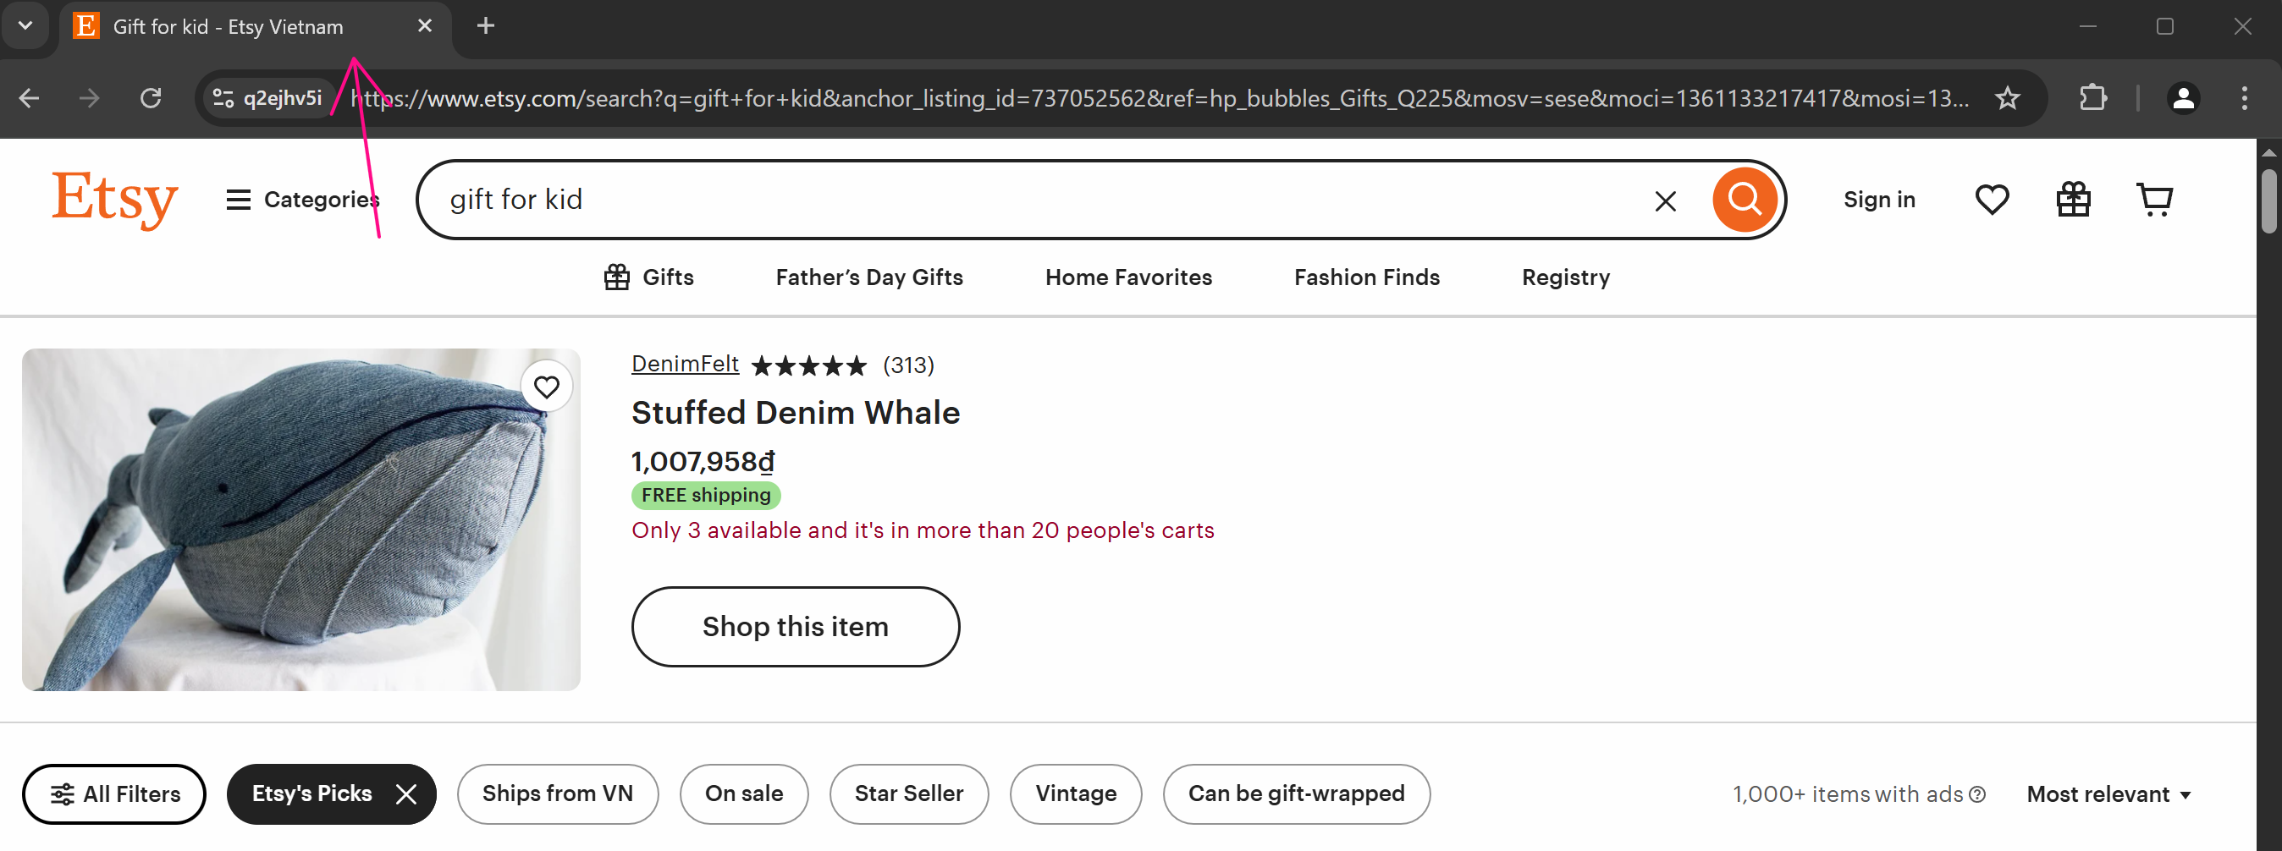Bookmark this page with star icon
The width and height of the screenshot is (2282, 851).
2007,97
